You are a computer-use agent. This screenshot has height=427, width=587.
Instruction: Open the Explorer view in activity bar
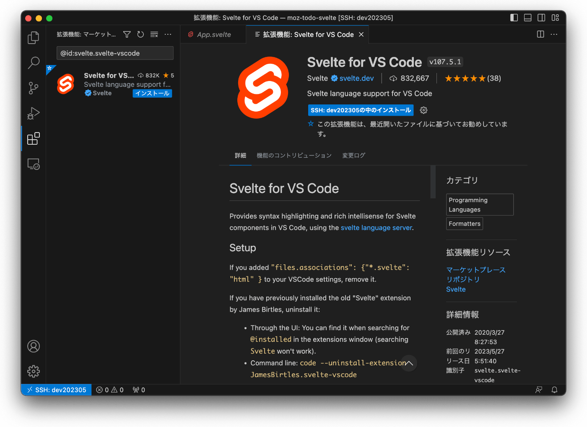pos(34,38)
